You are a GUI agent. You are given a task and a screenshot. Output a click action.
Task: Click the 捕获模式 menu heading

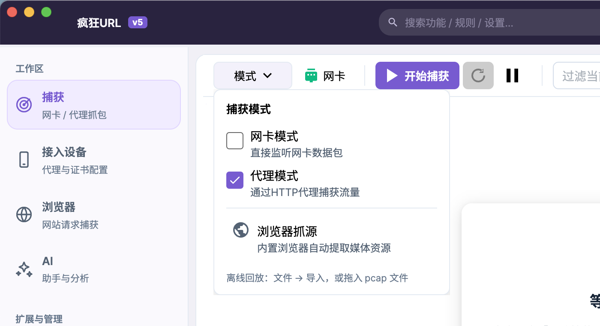coord(249,109)
